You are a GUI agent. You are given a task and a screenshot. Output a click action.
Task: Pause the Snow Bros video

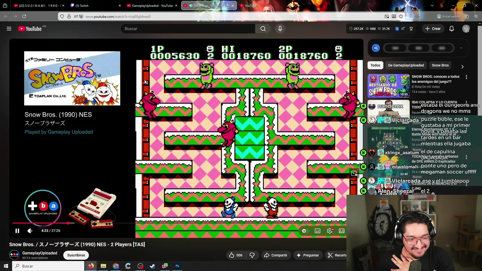[x=17, y=231]
